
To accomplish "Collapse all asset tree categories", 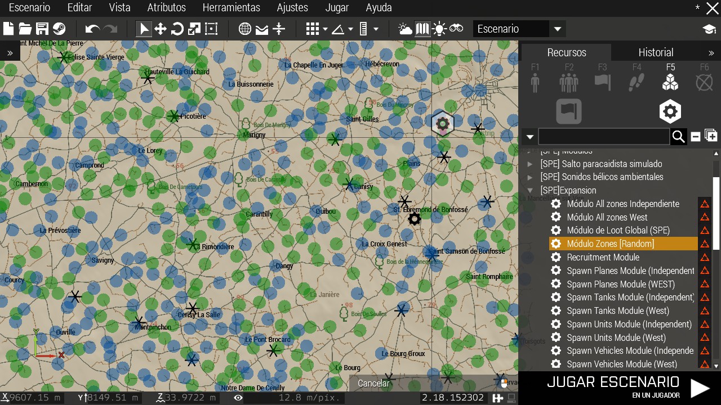I will click(696, 137).
